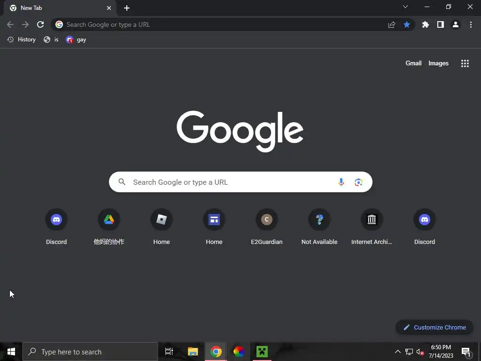Open a new tab with plus button
Viewport: 481px width, 361px height.
127,8
